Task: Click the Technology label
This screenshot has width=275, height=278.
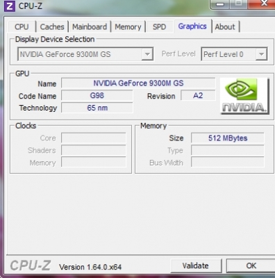Action: [38, 108]
